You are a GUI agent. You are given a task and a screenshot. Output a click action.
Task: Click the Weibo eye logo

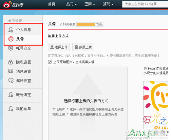click(x=7, y=4)
